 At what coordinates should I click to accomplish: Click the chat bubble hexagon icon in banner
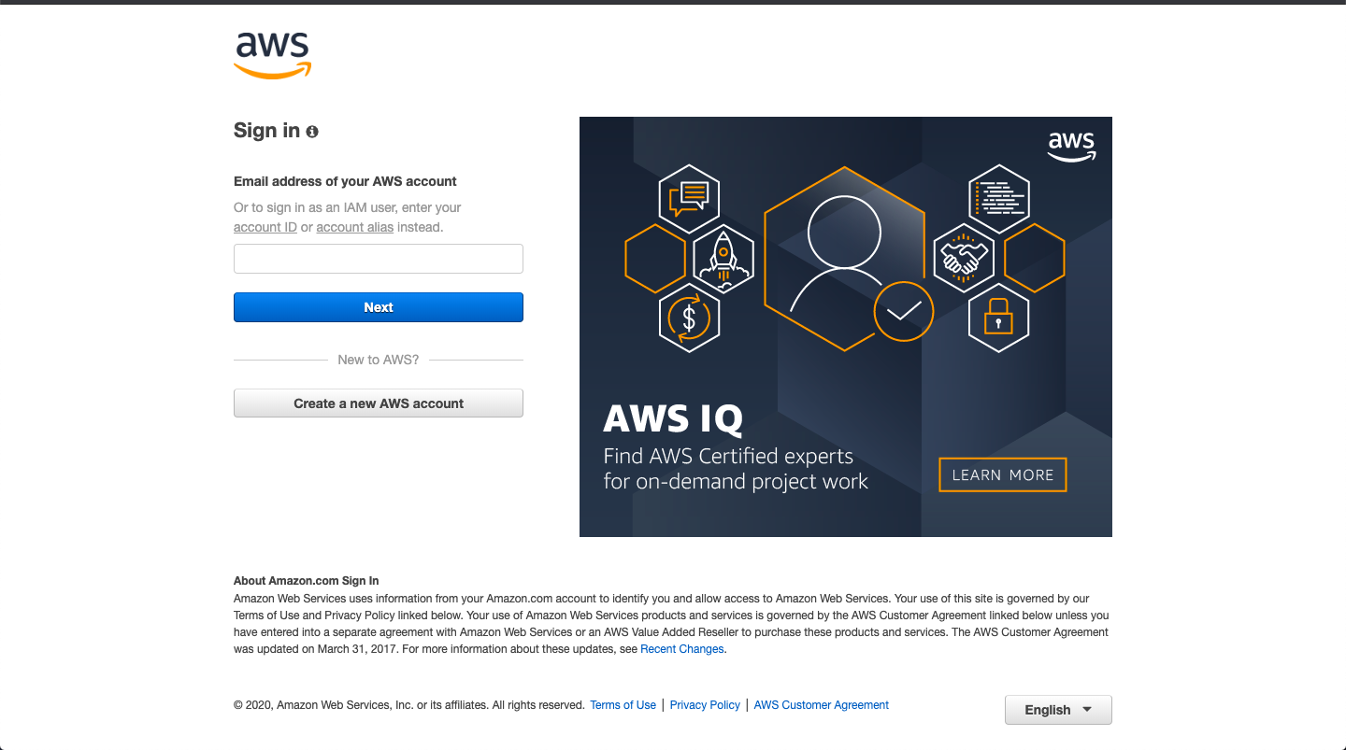coord(689,197)
